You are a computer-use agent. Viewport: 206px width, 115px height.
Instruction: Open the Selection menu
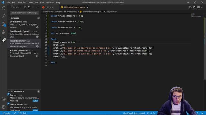click(x=22, y=2)
